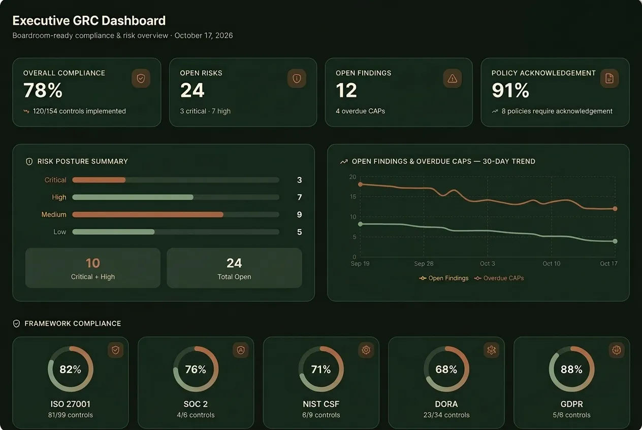Screen dimensions: 642x430
Task: Click the NIST CSF framework name
Action: [321, 404]
